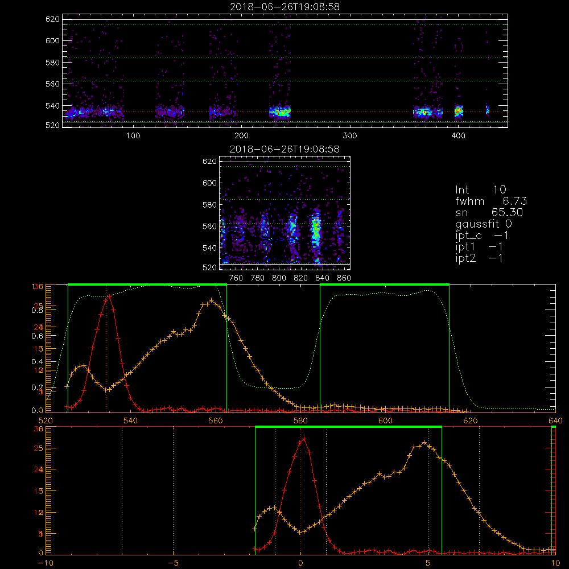Click x-axis label 820 under the middle image

pos(301,278)
